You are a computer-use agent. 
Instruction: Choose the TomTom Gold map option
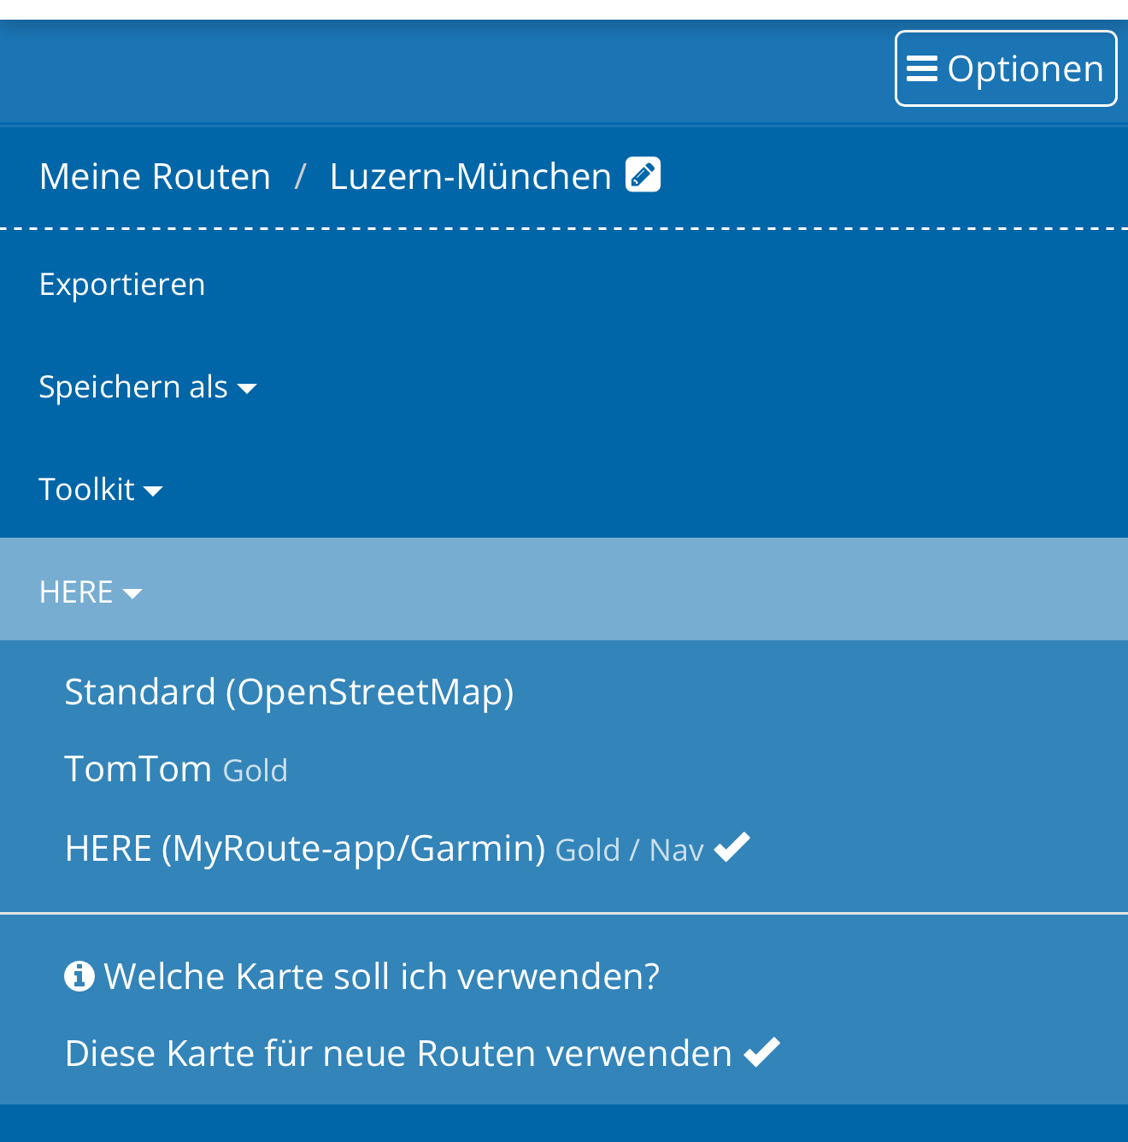point(176,769)
